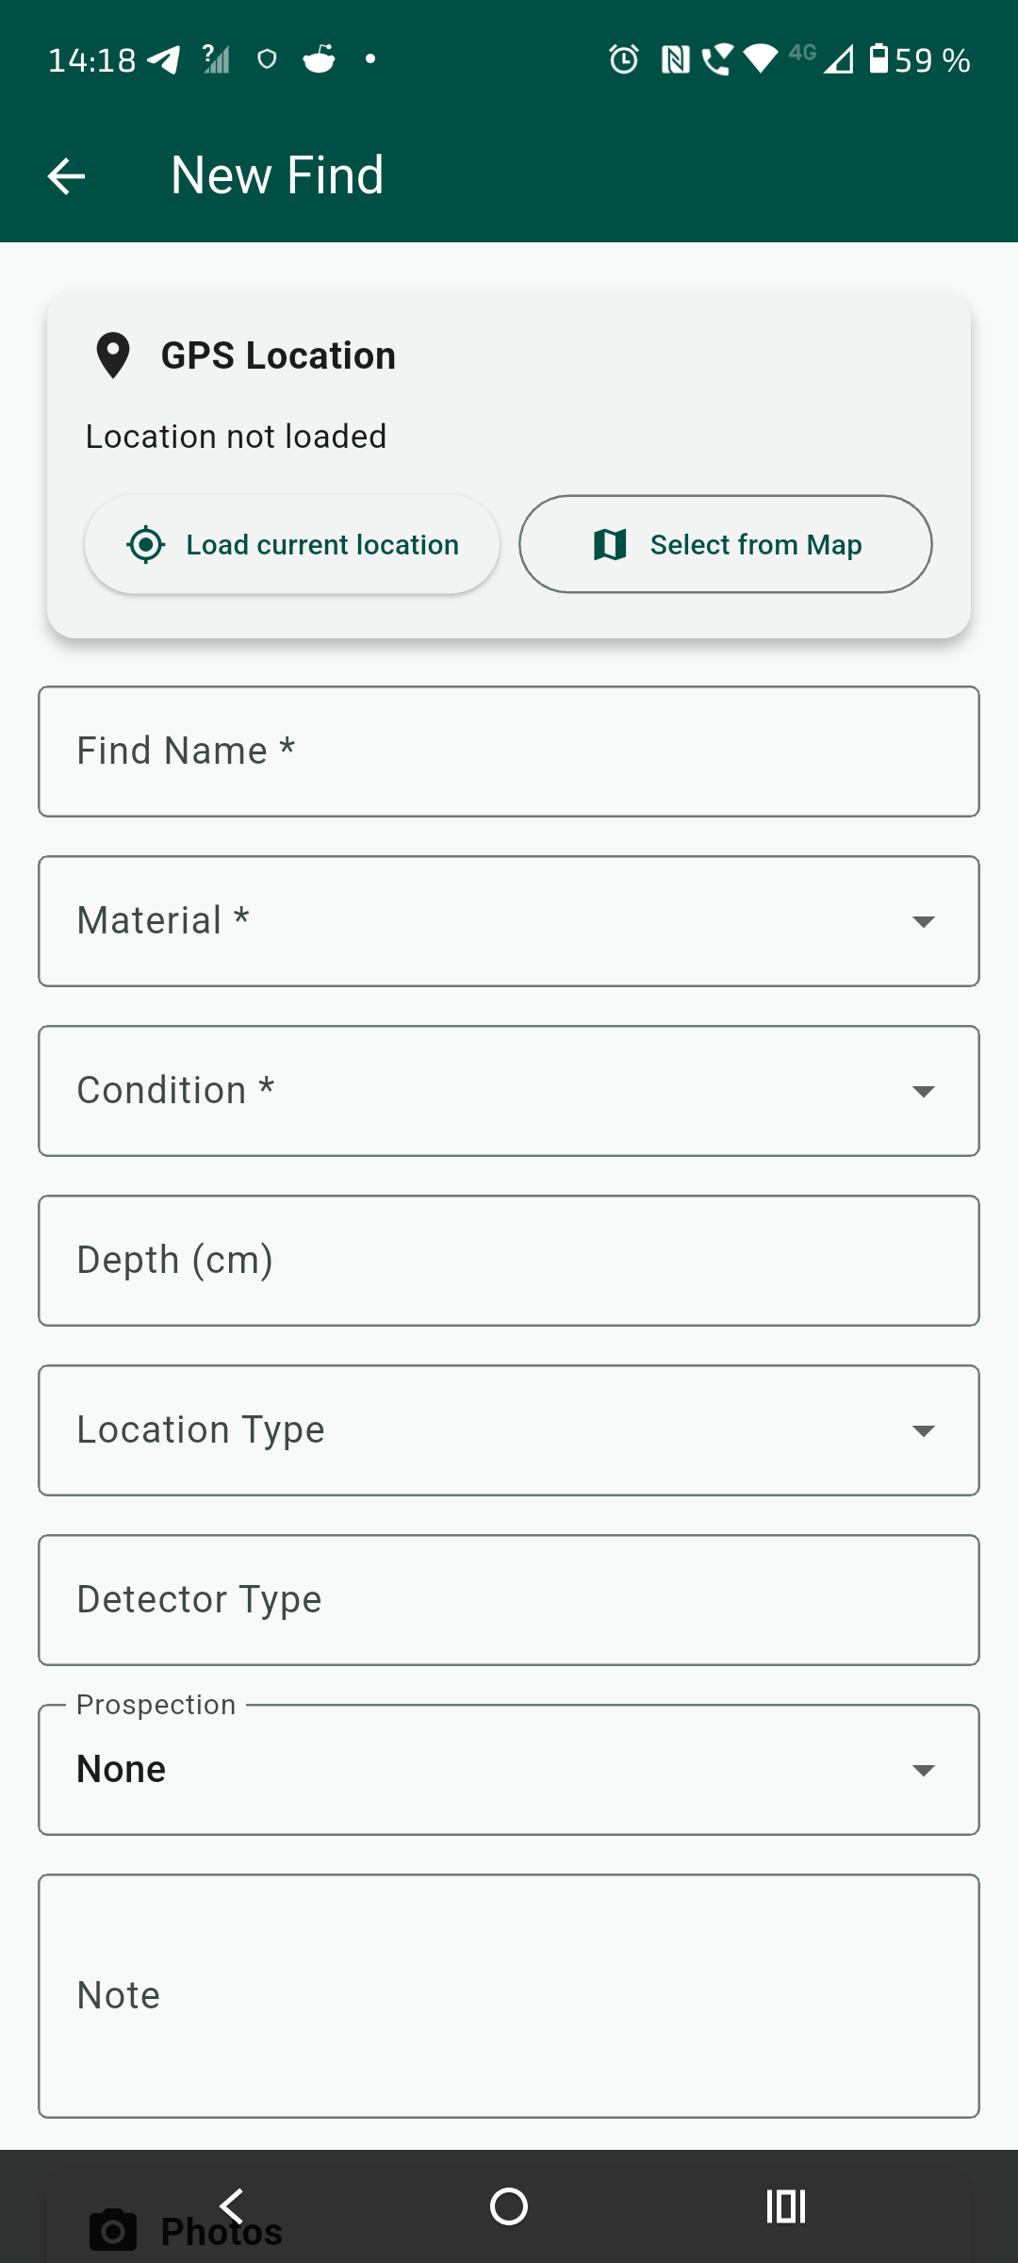Image resolution: width=1018 pixels, height=2263 pixels.
Task: Tap the Location not loaded text
Action: click(236, 437)
